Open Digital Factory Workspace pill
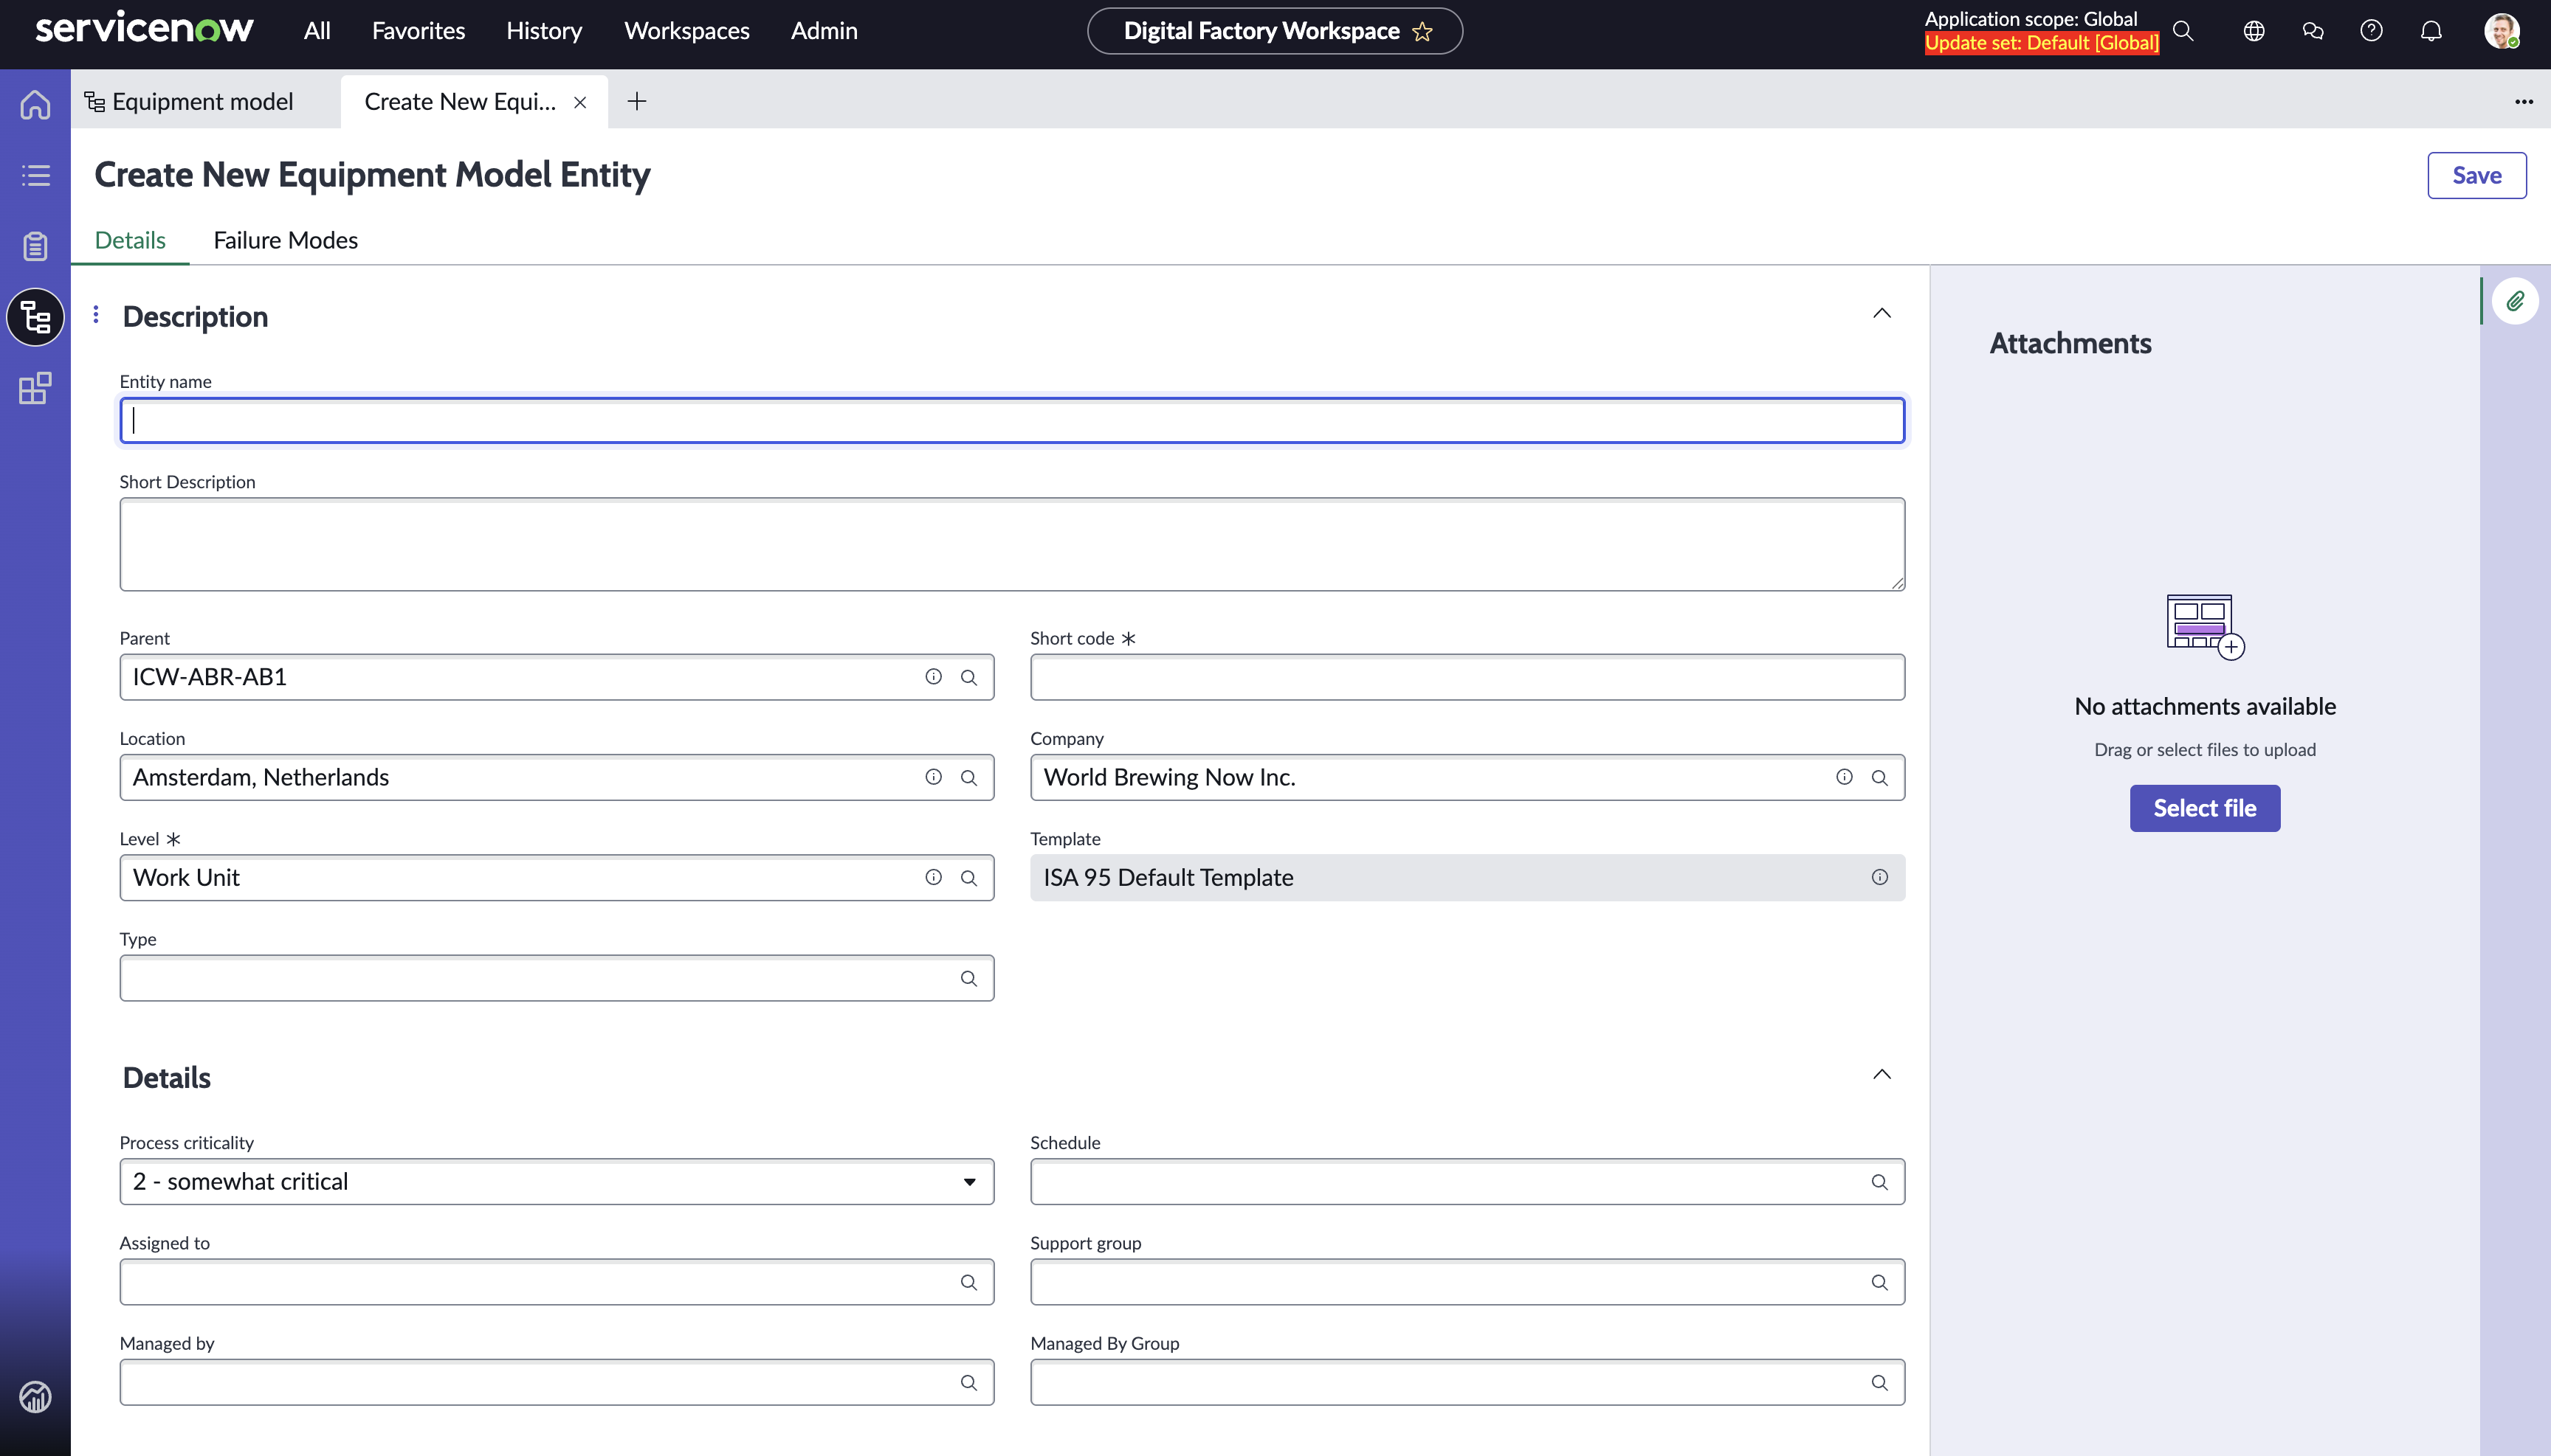 coord(1274,31)
